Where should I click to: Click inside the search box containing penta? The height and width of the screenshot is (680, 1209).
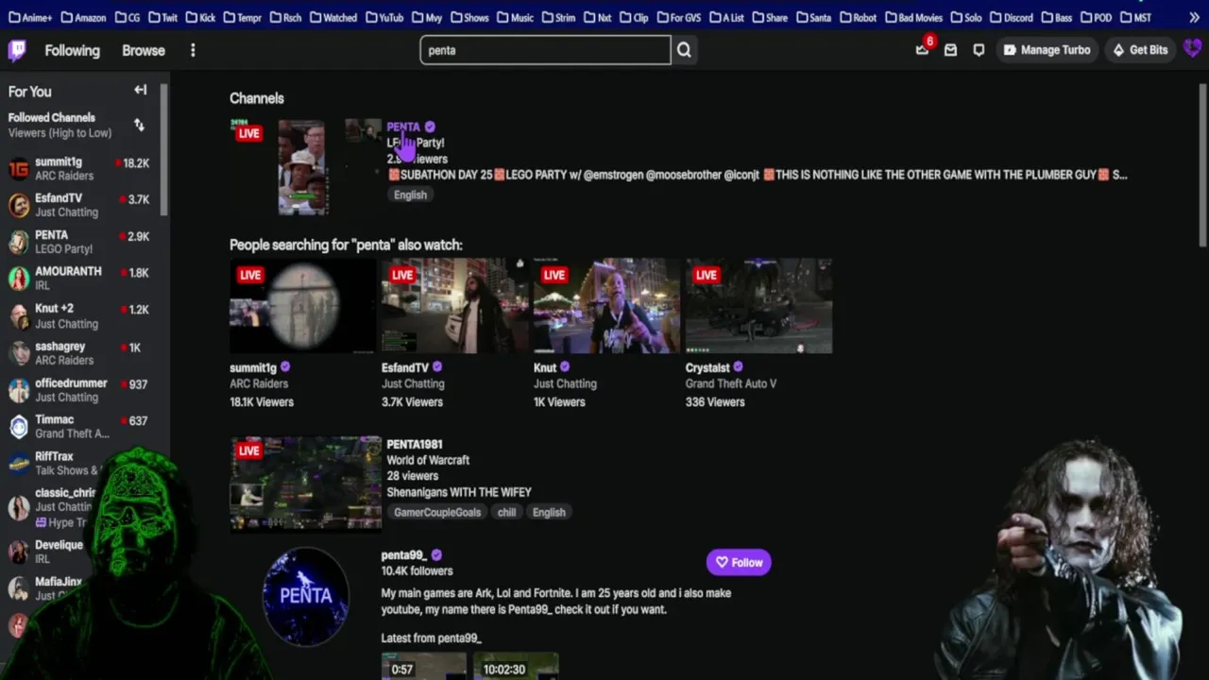(545, 50)
